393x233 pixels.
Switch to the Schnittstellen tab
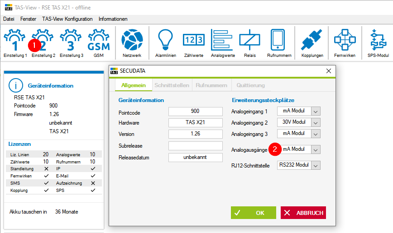(x=172, y=85)
